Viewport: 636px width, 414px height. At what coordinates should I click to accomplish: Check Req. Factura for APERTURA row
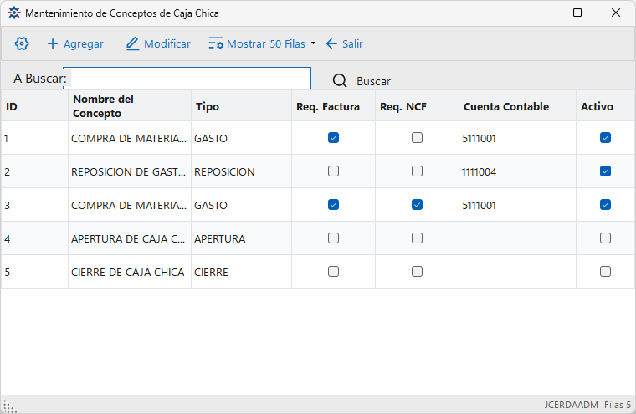[333, 238]
